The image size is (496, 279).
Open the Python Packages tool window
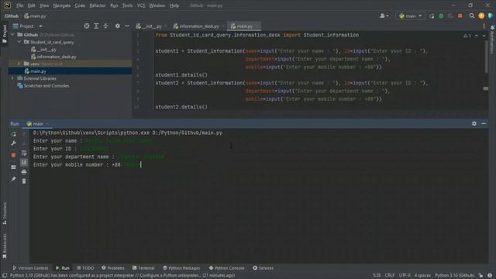click(181, 268)
